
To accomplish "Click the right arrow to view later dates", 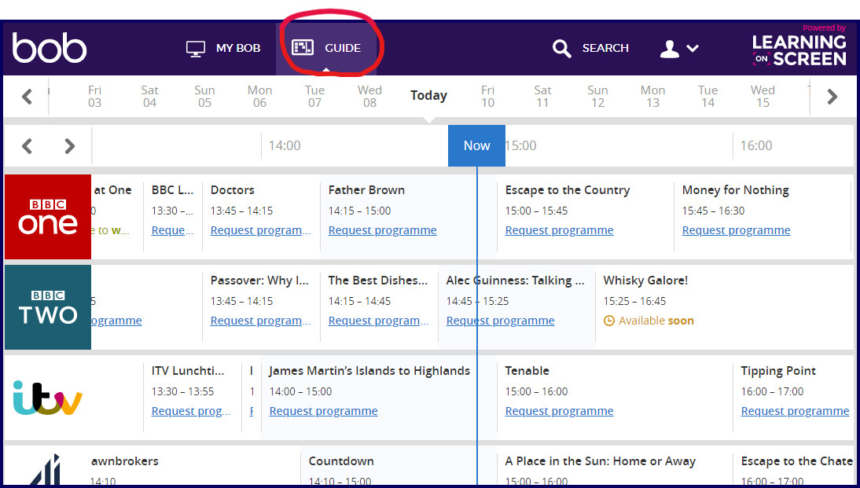I will point(832,96).
